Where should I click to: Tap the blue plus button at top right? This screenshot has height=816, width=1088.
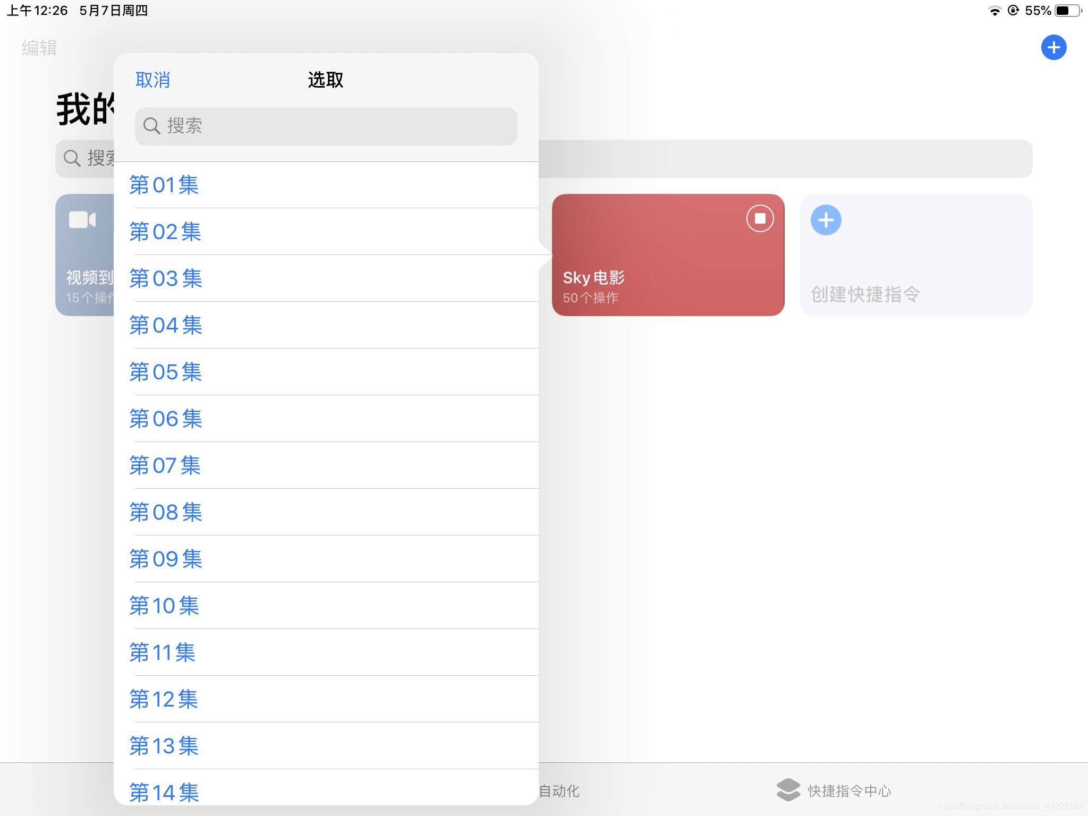1053,48
